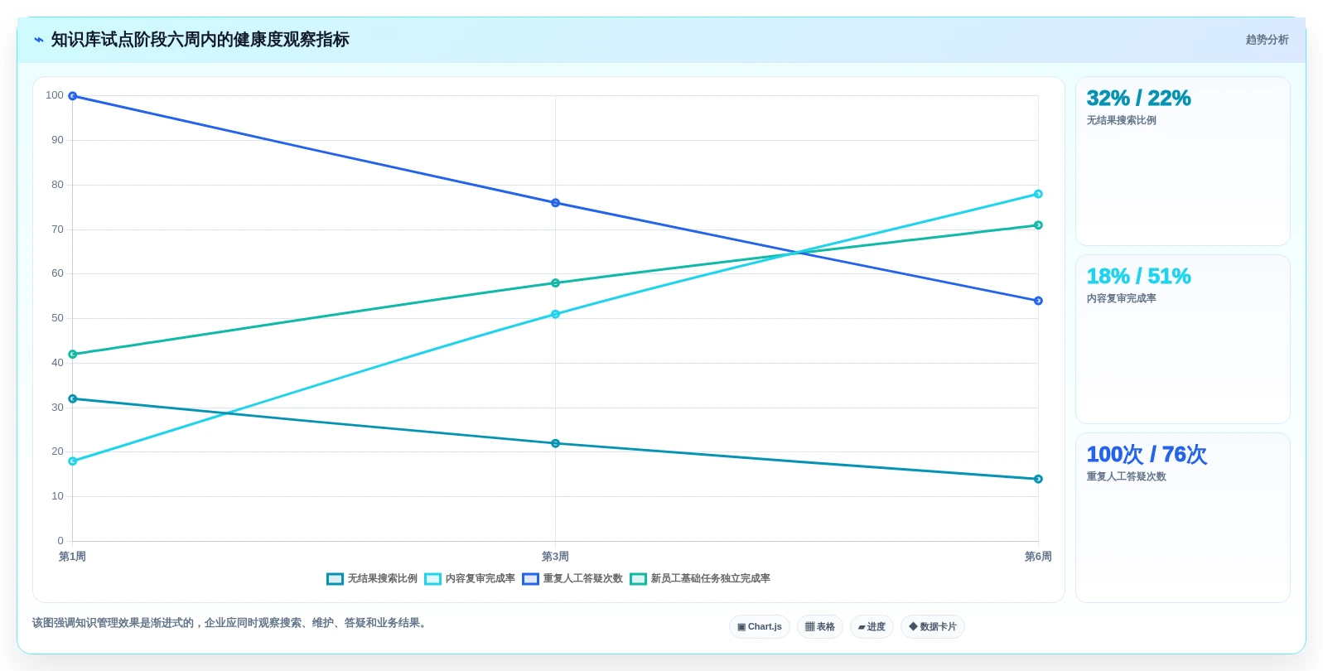Toggle the 无结果搜索比例 legend swatch
This screenshot has width=1323, height=671.
(x=335, y=579)
